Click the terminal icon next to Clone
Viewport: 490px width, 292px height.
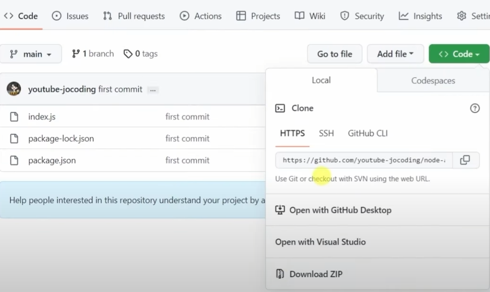280,108
